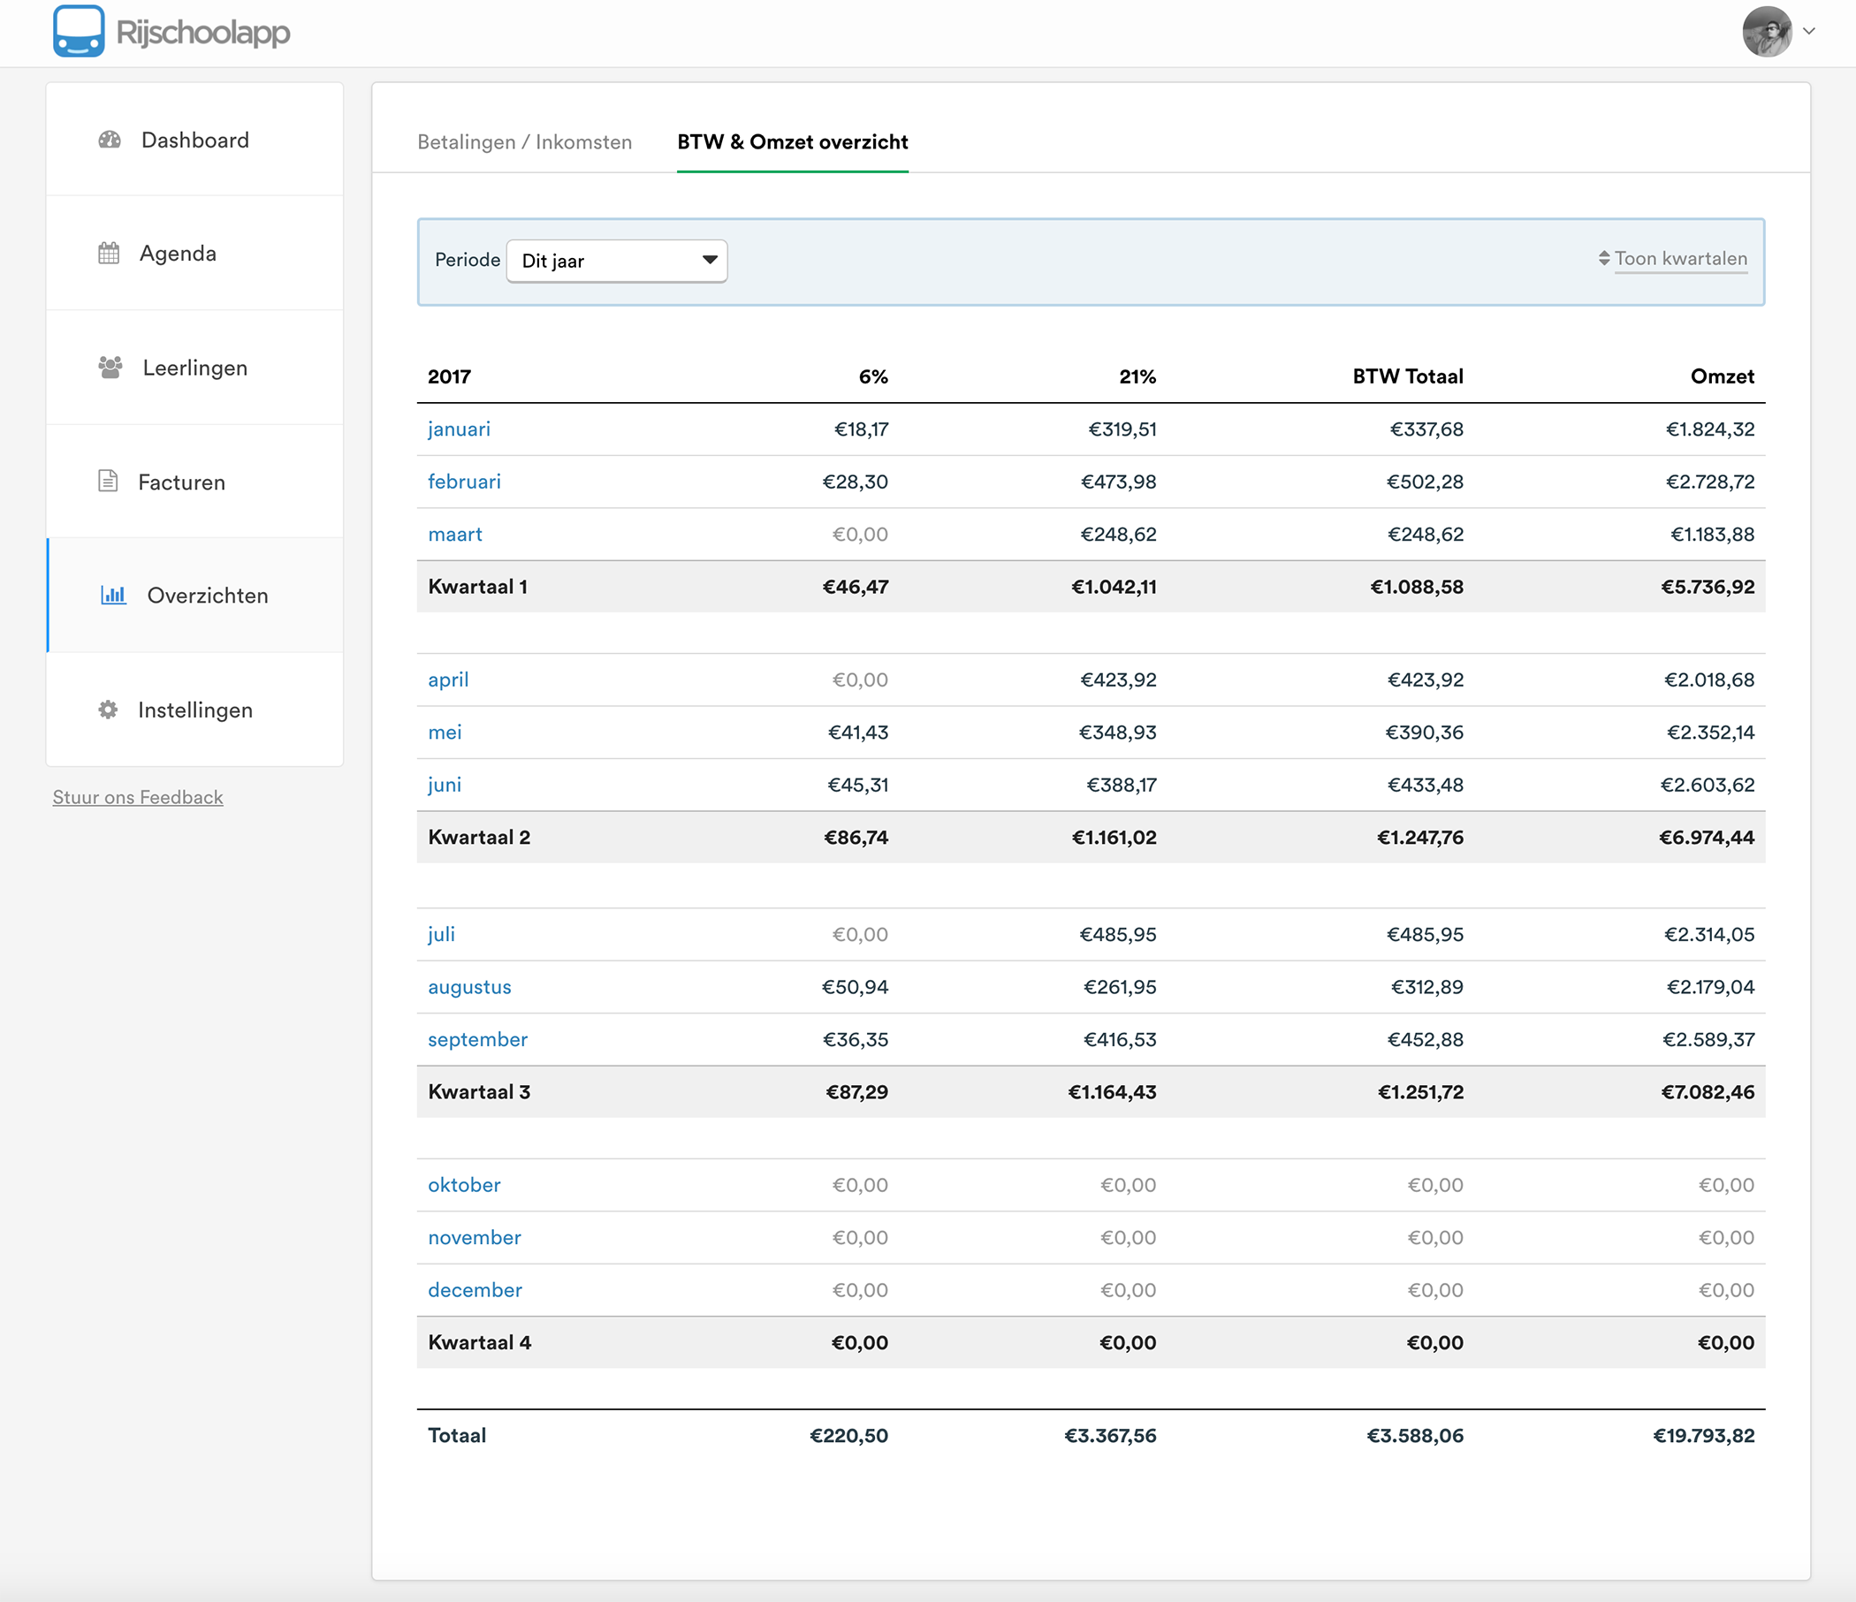Viewport: 1856px width, 1602px height.
Task: Open the januari month link
Action: 459,429
